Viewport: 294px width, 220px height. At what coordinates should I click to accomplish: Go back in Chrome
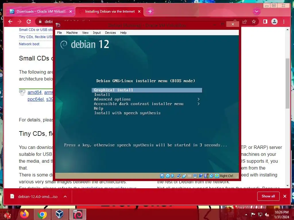[x=10, y=21]
